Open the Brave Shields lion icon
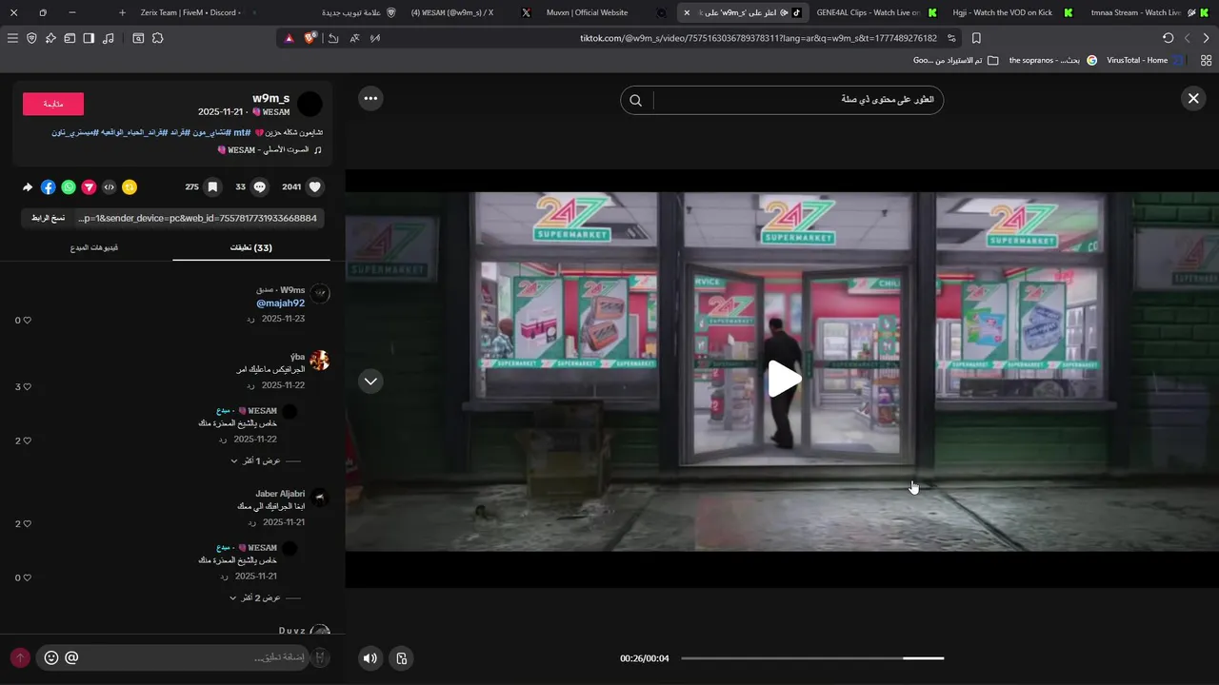The image size is (1219, 685). tap(310, 38)
